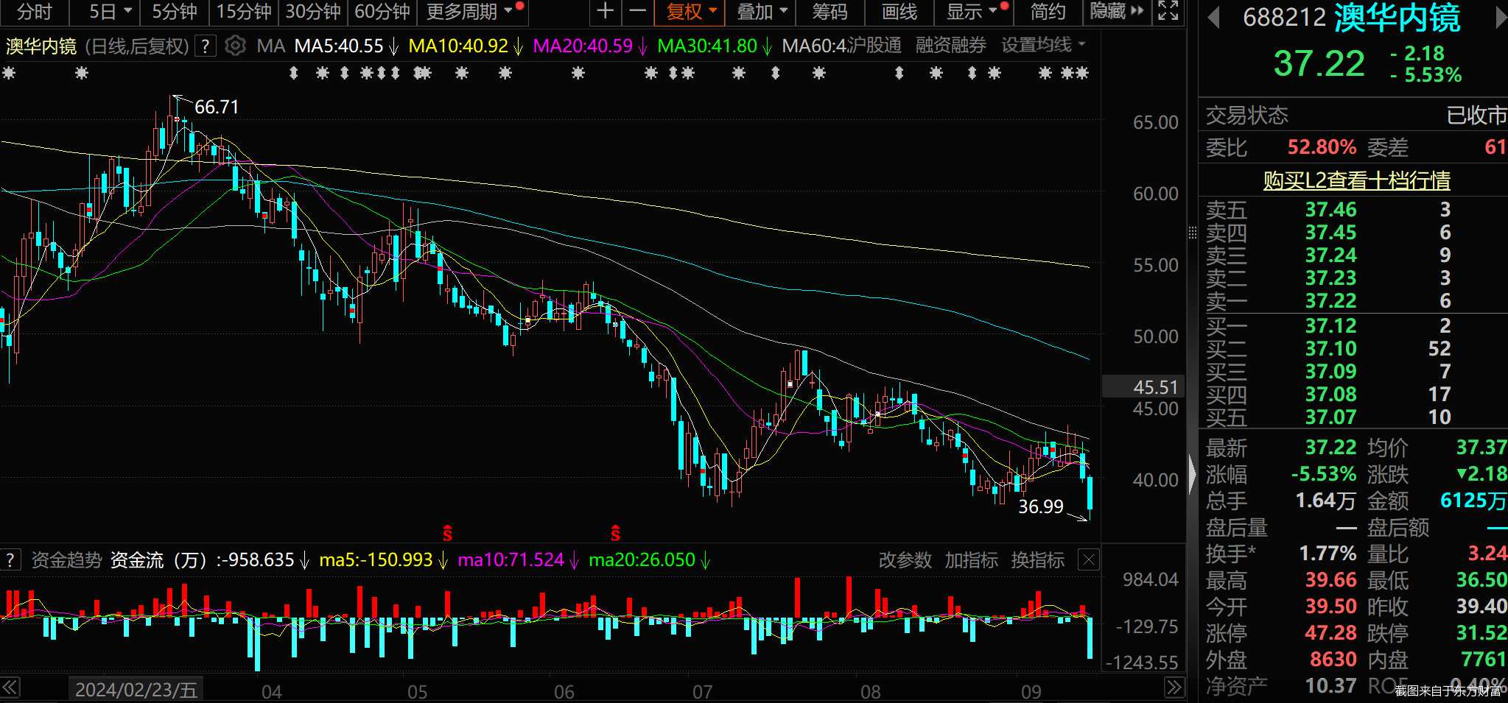Toggle the 筹码 chip distribution view
Viewport: 1508px width, 703px height.
(830, 12)
